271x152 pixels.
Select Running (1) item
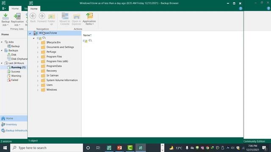(x=18, y=67)
